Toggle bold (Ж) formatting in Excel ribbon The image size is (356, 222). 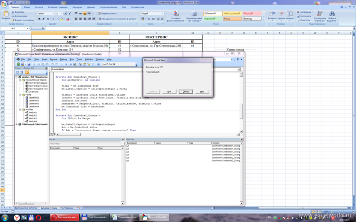[x=39, y=19]
